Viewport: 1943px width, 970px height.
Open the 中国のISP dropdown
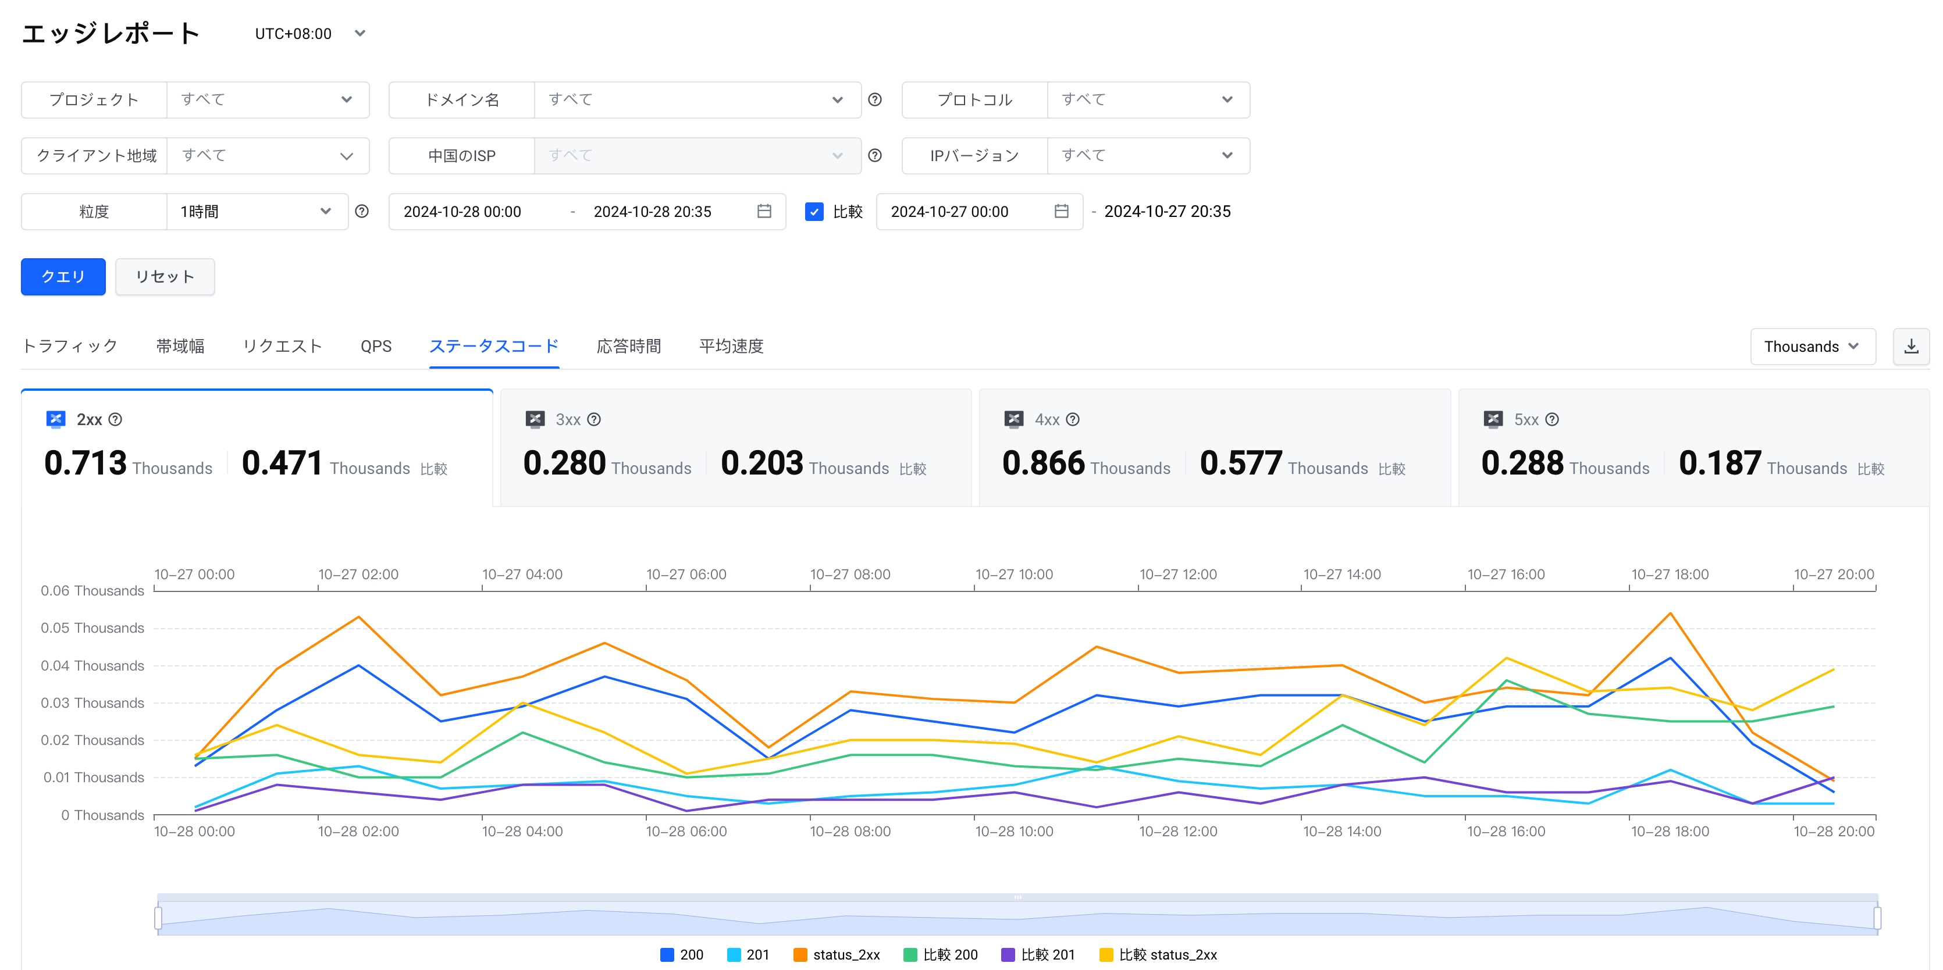click(698, 155)
